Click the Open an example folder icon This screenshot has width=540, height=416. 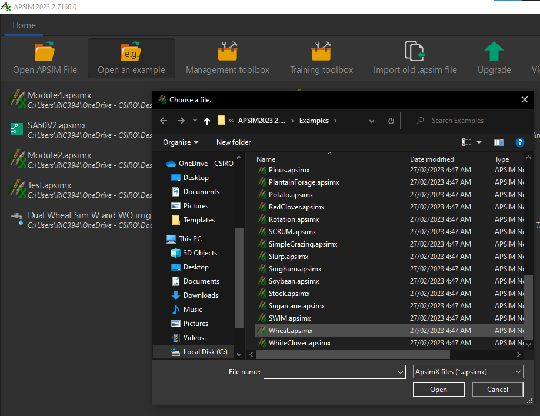[x=131, y=51]
